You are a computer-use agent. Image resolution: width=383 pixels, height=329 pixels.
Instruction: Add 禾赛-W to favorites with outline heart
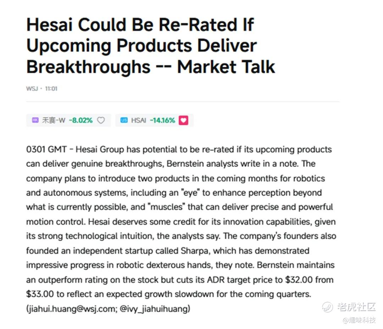pos(101,120)
